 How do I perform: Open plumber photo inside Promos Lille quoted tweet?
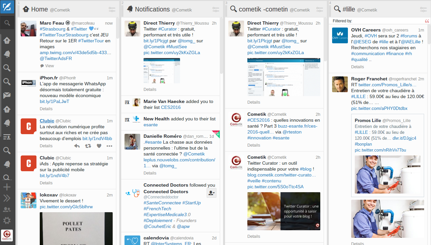coord(388,174)
